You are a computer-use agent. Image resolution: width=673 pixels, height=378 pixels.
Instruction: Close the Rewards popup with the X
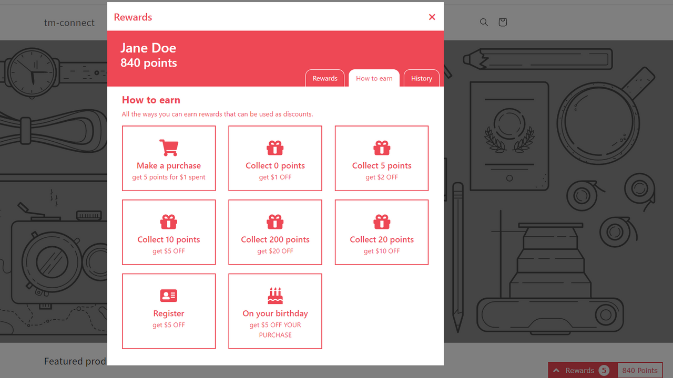tap(432, 17)
